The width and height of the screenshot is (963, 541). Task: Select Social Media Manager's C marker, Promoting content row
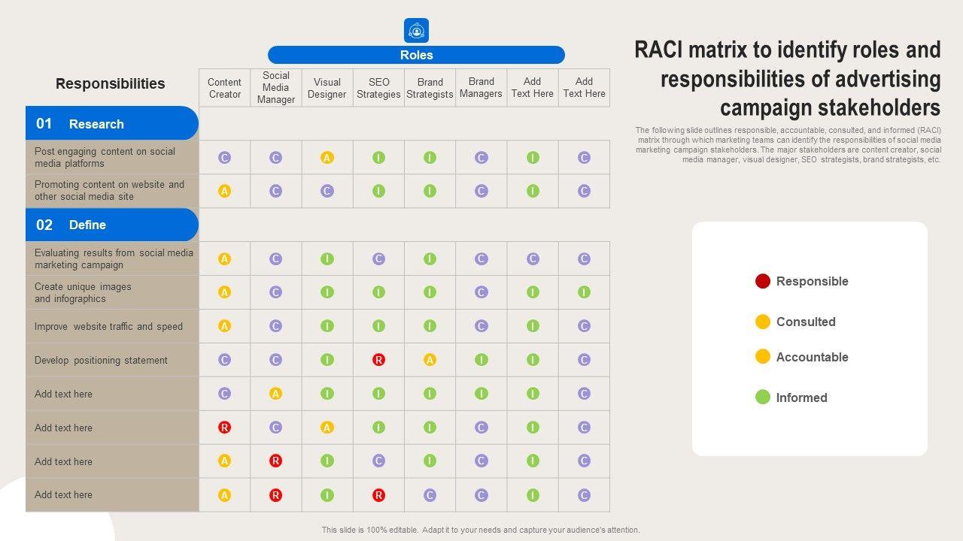(275, 191)
